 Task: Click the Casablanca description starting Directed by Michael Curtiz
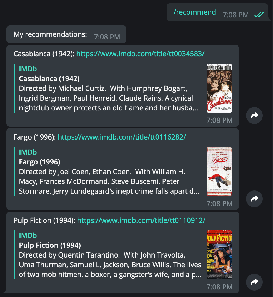click(109, 98)
